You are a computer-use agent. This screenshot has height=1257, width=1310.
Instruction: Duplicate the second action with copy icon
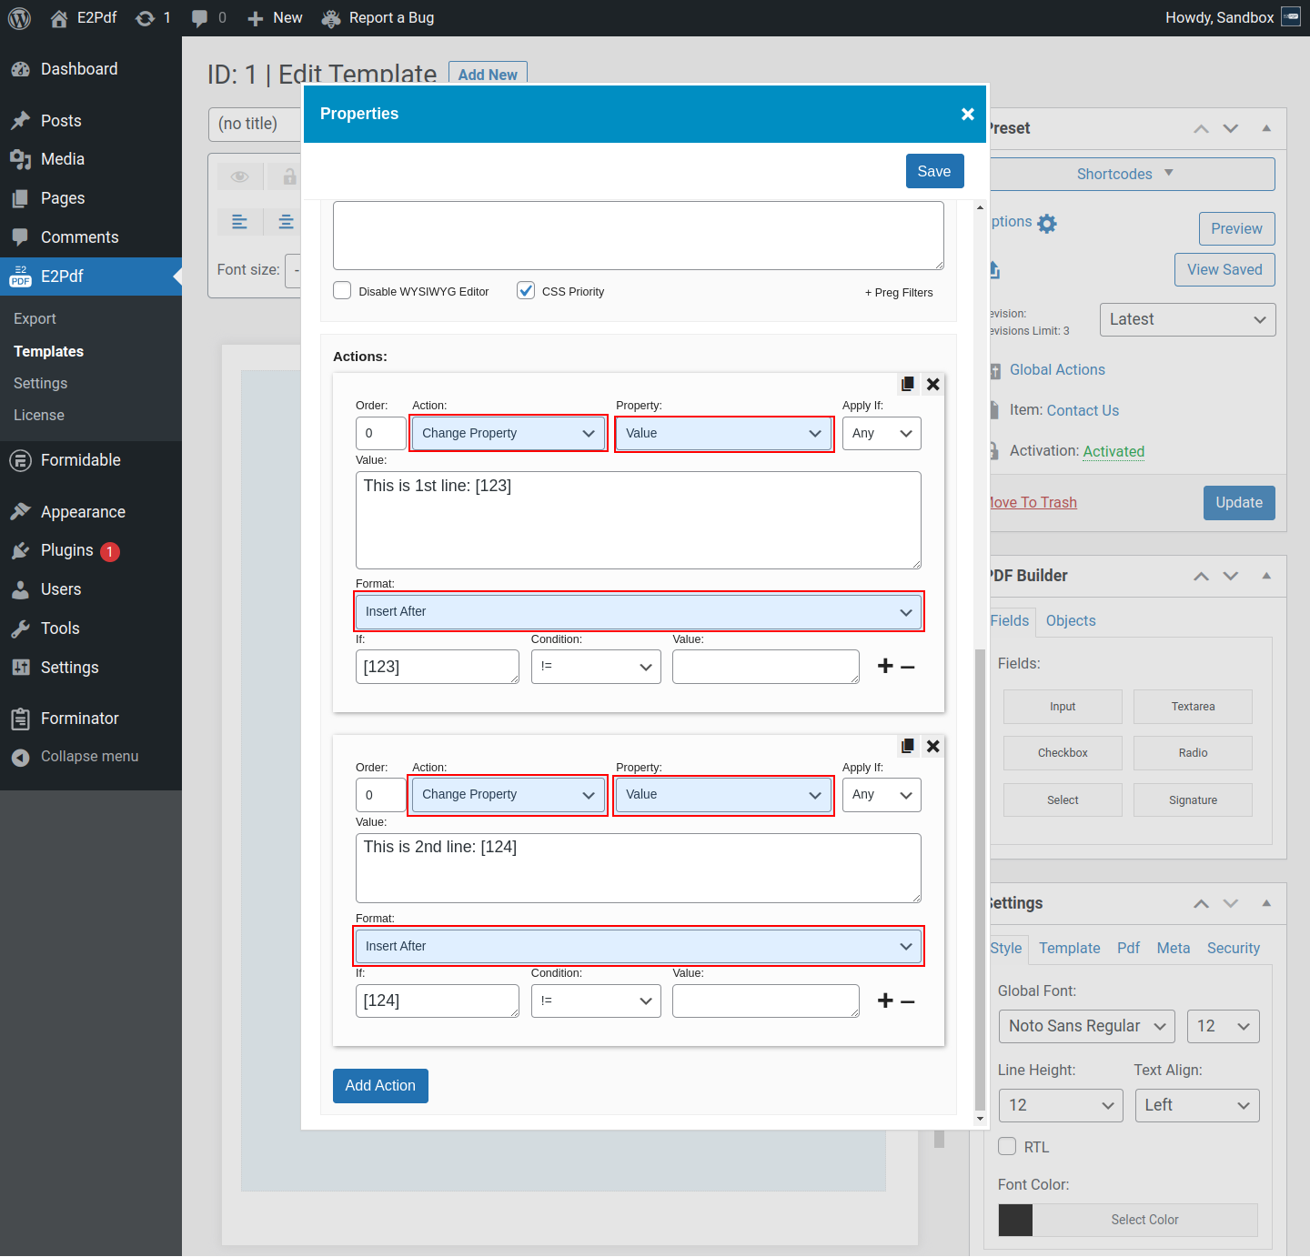point(907,746)
